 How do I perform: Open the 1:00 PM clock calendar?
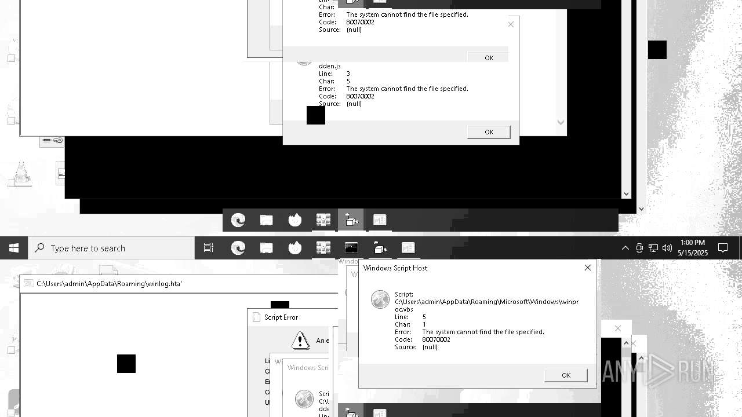pos(693,248)
